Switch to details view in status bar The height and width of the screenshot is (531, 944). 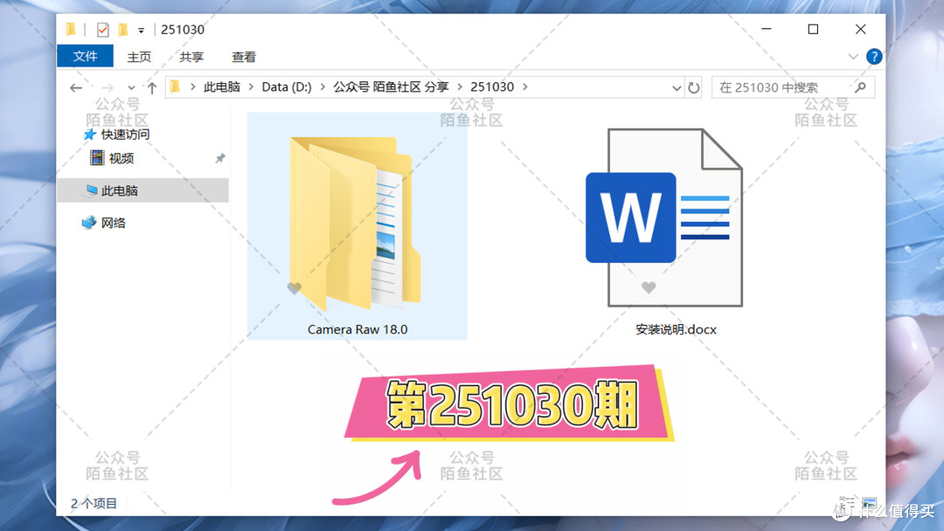[x=847, y=503]
